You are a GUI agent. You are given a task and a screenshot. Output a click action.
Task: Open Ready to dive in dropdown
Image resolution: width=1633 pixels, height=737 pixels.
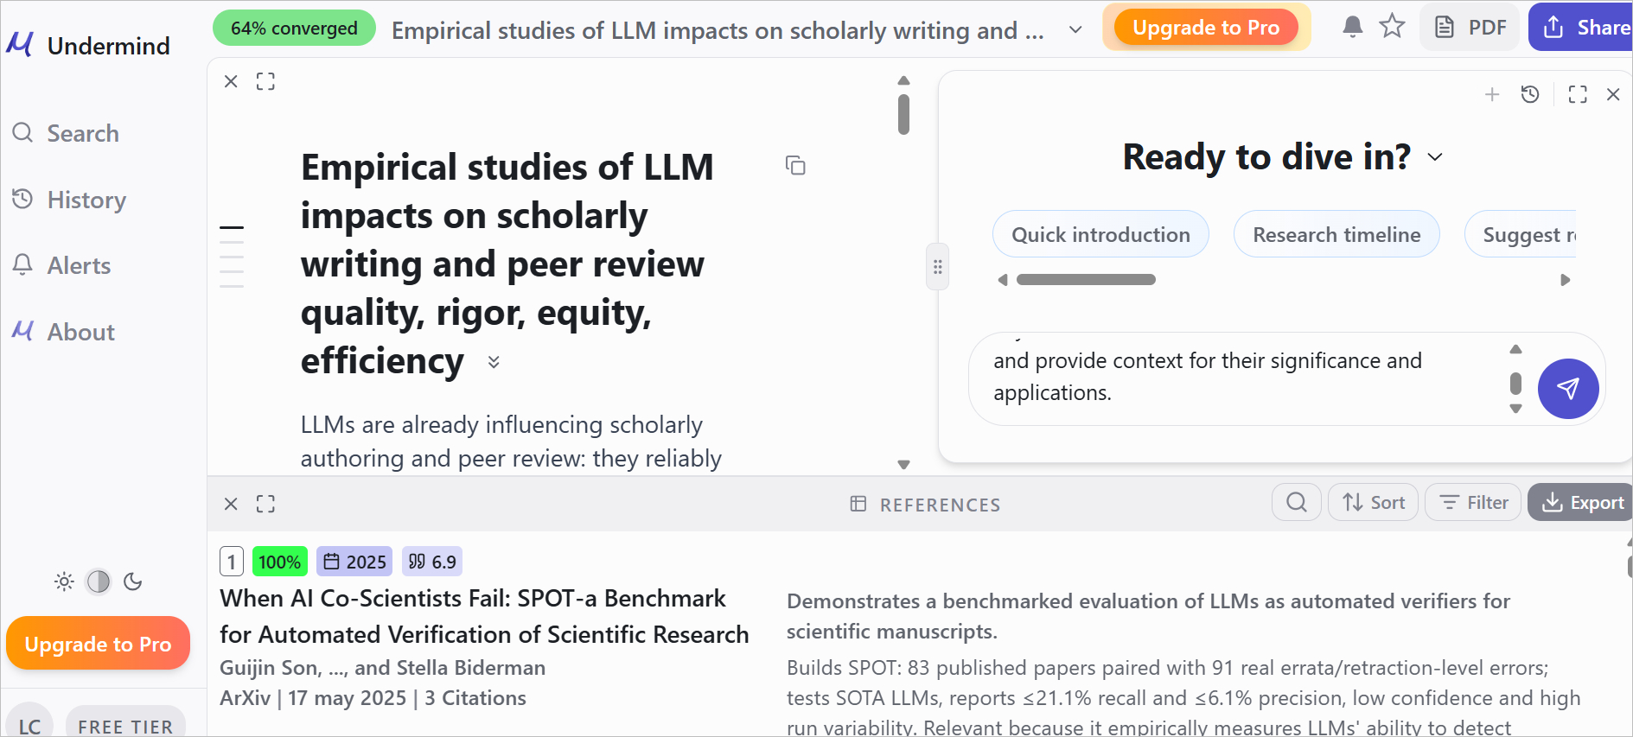click(x=1435, y=157)
